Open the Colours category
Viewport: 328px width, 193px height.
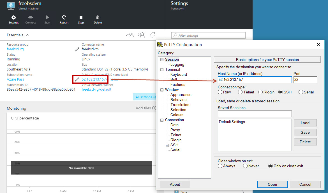(177, 115)
